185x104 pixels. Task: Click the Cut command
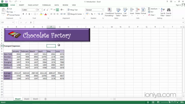[x=9, y=9]
